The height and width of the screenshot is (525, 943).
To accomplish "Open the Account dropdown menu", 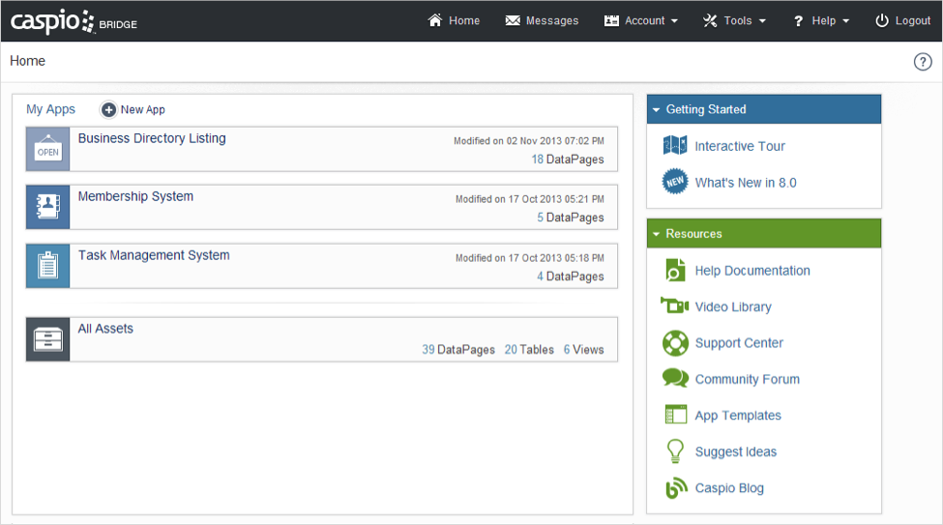I will [641, 21].
